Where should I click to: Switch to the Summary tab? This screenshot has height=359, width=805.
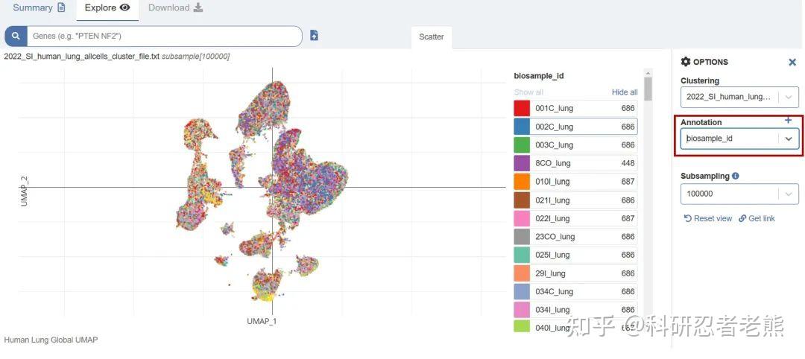[39, 8]
